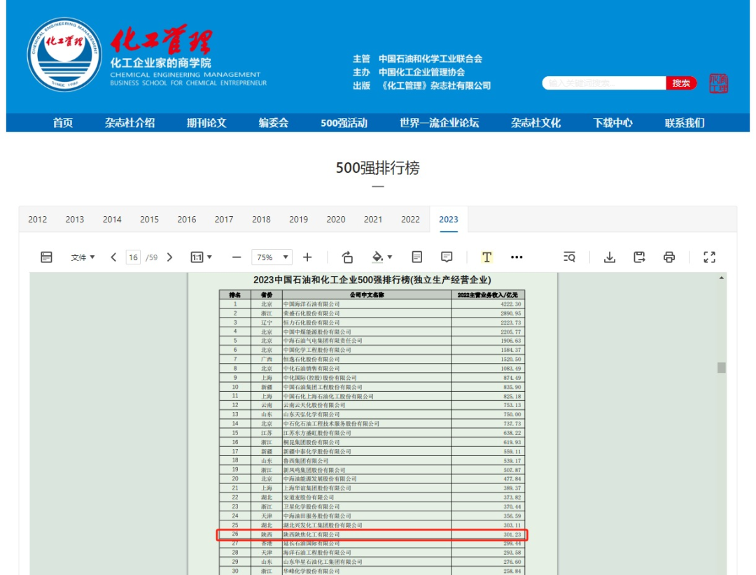Switch to the 2015 ranking tab
The height and width of the screenshot is (575, 756).
(150, 220)
